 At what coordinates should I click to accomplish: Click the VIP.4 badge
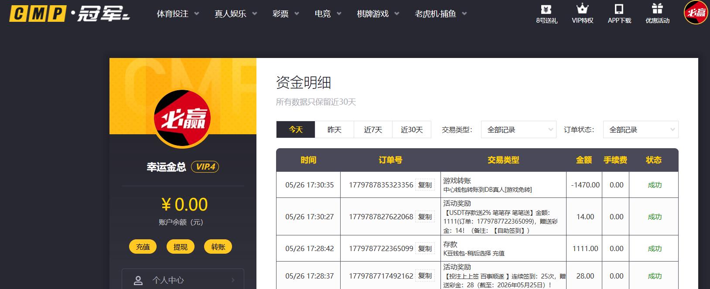coord(205,167)
